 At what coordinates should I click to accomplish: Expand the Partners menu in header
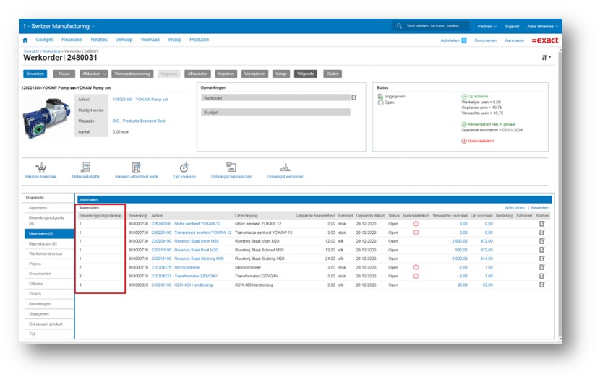(487, 26)
